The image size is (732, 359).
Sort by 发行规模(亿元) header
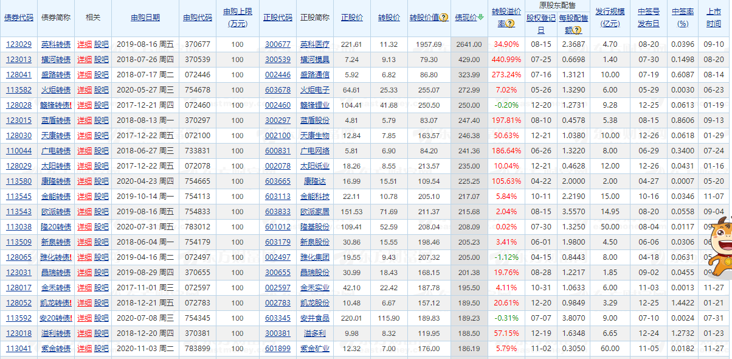[610, 18]
